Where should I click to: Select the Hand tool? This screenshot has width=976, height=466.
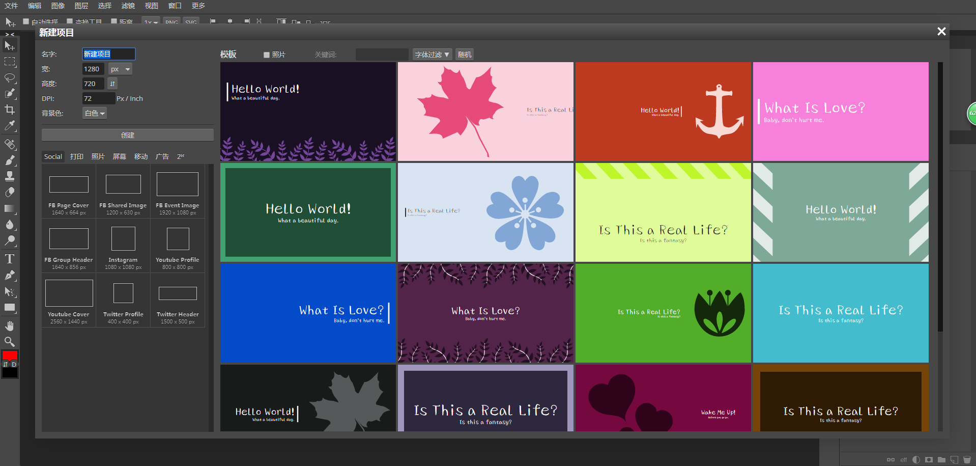[10, 325]
